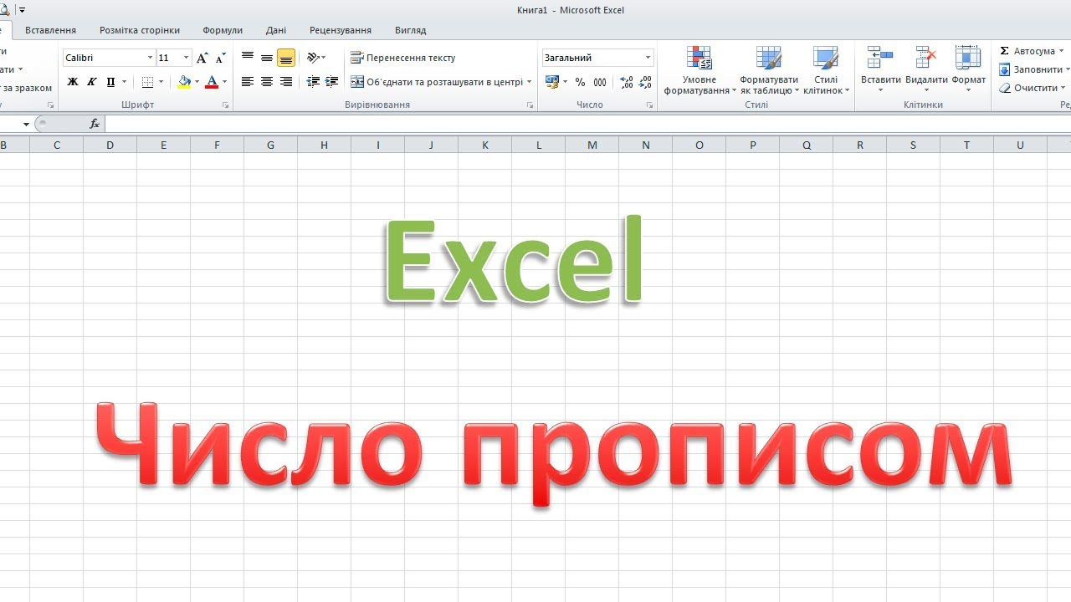Toggle underline formatting (П)

click(110, 82)
